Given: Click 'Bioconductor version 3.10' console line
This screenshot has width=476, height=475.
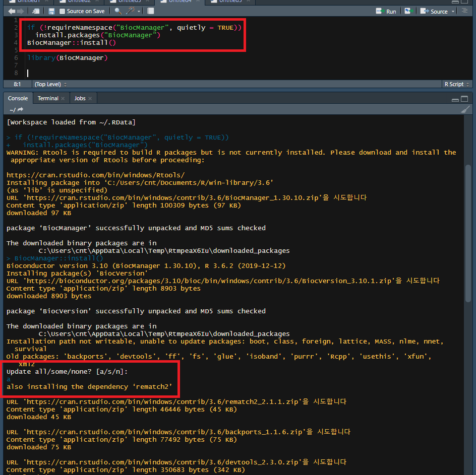Looking at the screenshot, I should click(146, 266).
